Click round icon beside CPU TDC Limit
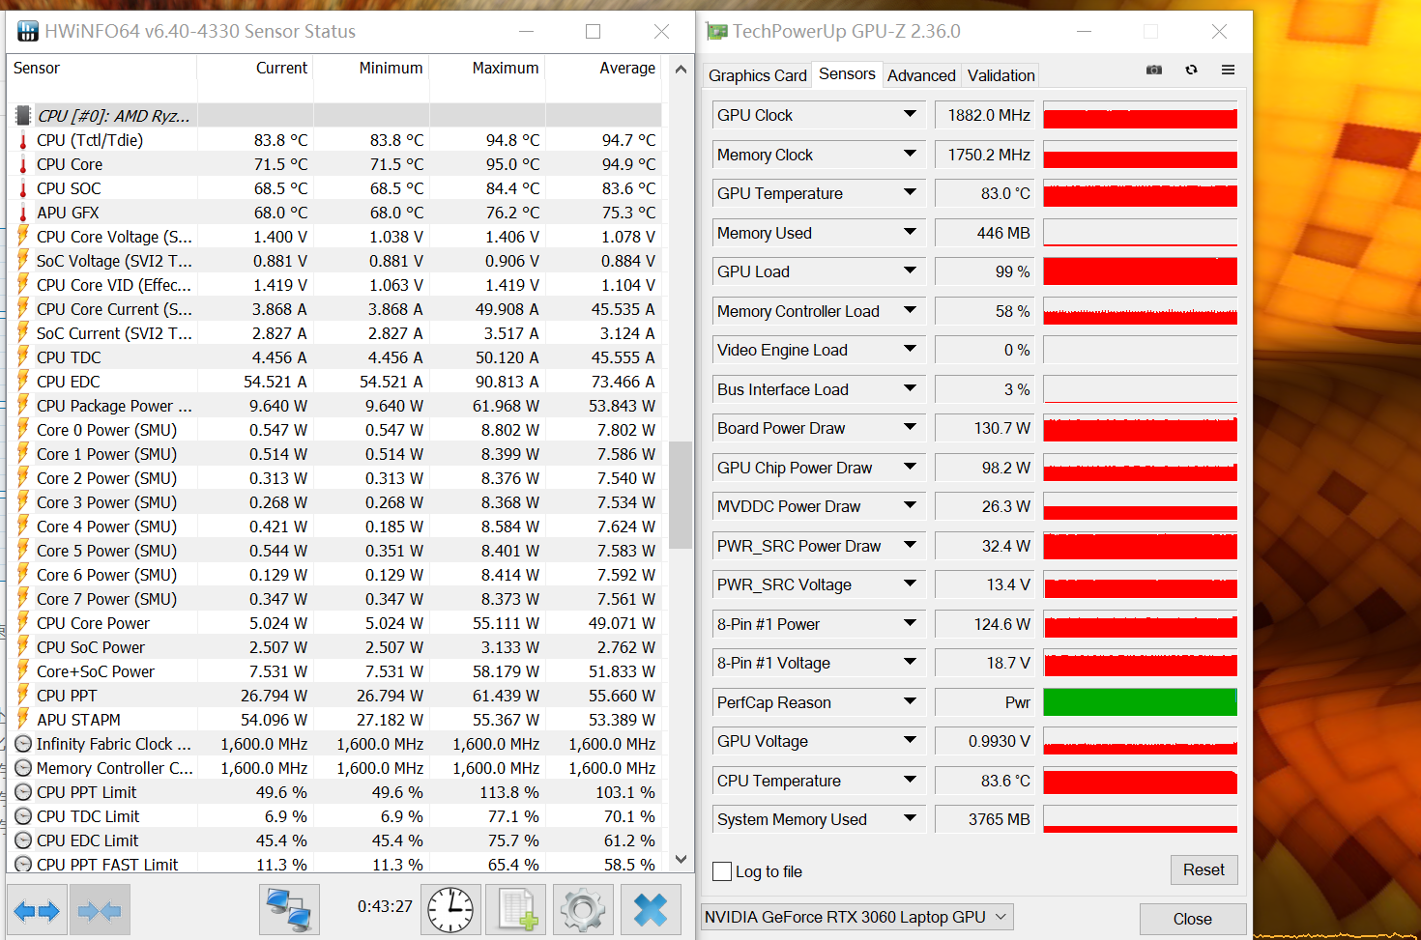This screenshot has height=940, width=1421. 23,816
